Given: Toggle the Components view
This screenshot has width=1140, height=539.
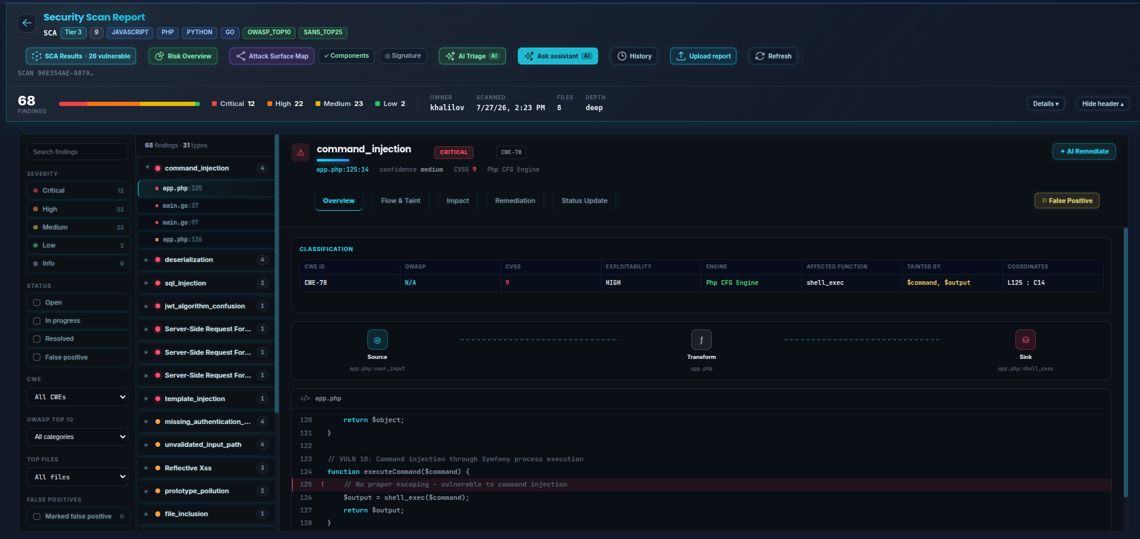Looking at the screenshot, I should pyautogui.click(x=346, y=56).
